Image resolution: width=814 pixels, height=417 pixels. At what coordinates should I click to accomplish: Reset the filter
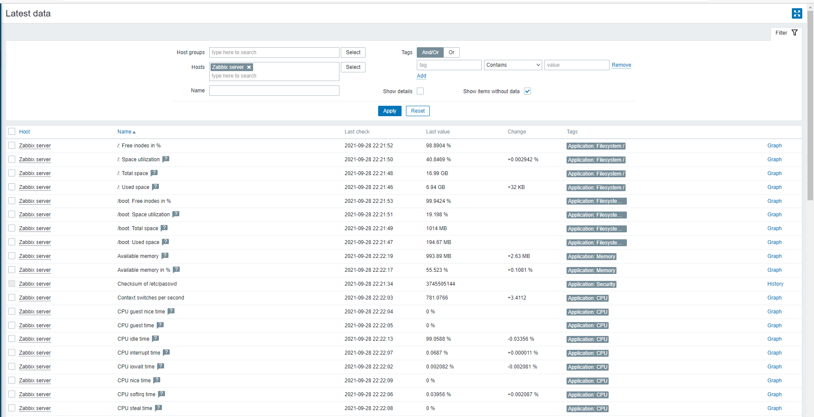pos(418,111)
